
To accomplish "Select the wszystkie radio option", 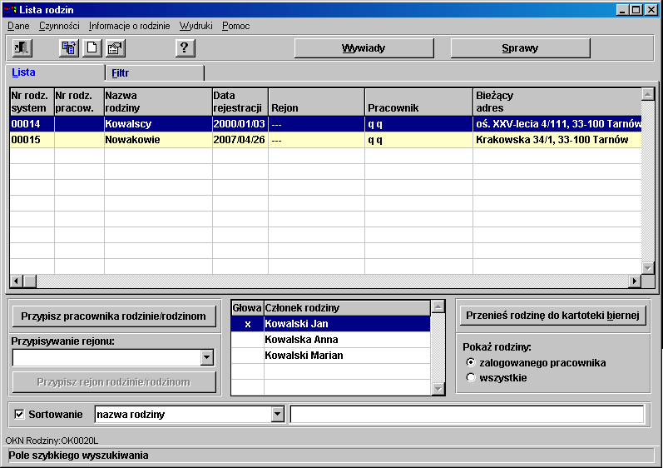I will pyautogui.click(x=470, y=377).
